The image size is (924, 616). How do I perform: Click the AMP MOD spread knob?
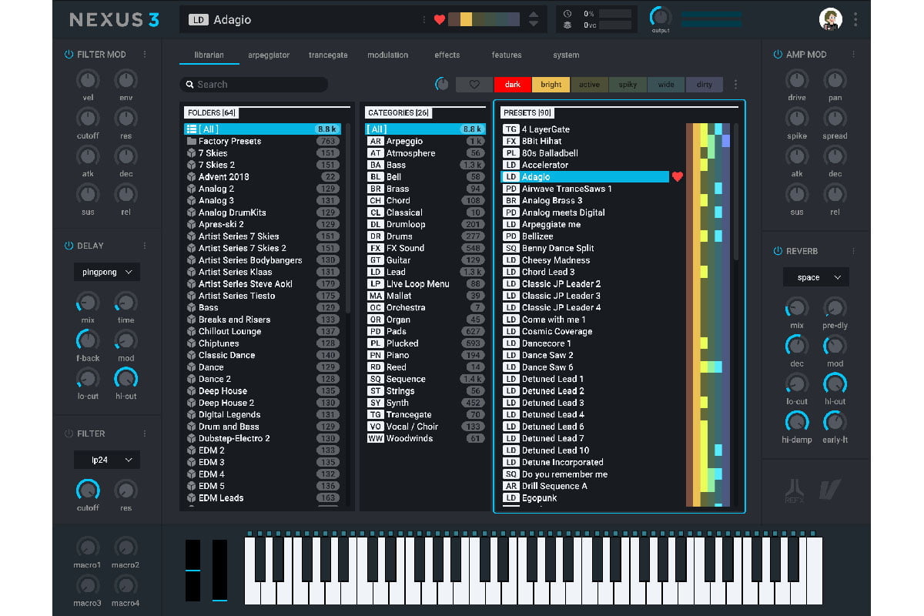point(835,118)
